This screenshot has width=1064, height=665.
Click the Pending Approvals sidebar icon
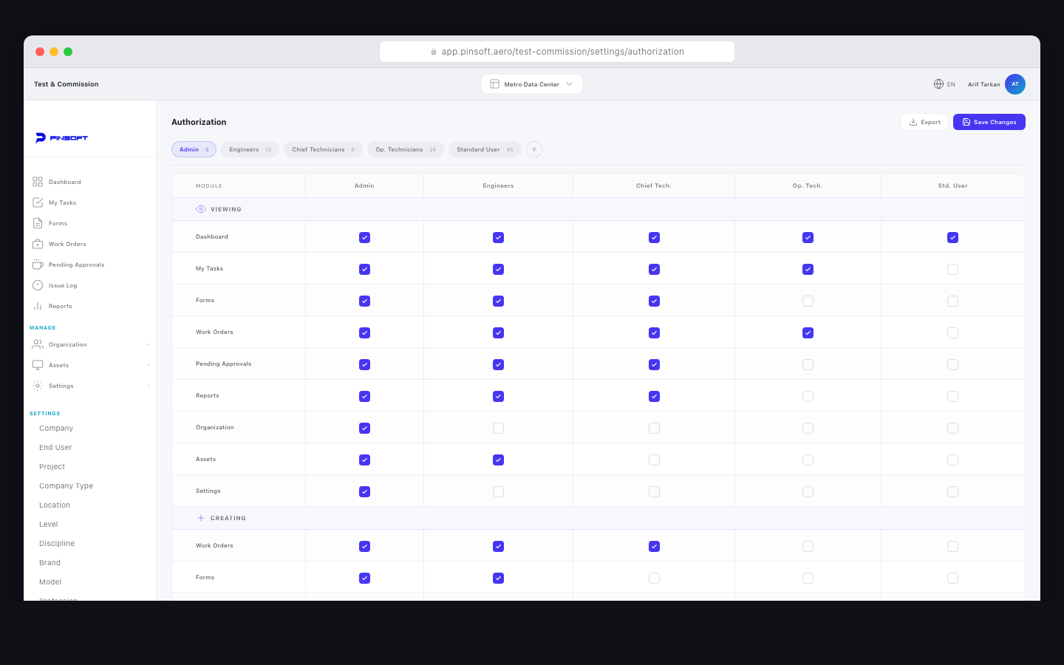point(38,265)
